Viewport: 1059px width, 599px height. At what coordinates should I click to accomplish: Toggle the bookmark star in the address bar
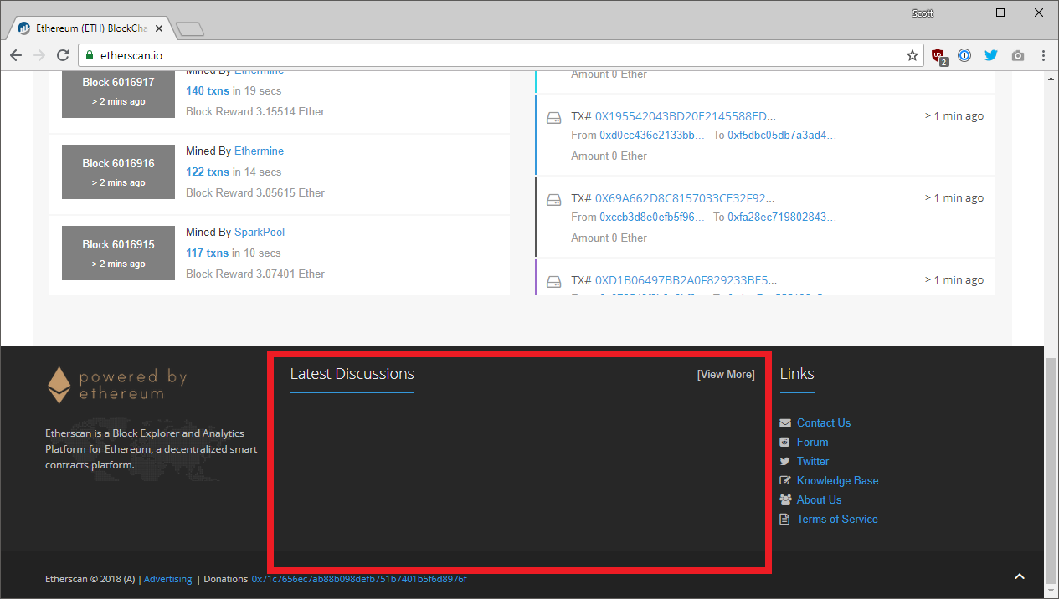(x=912, y=55)
